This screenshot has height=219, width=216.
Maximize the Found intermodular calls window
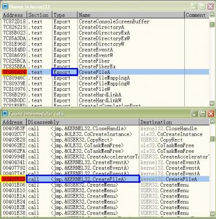(x=202, y=114)
